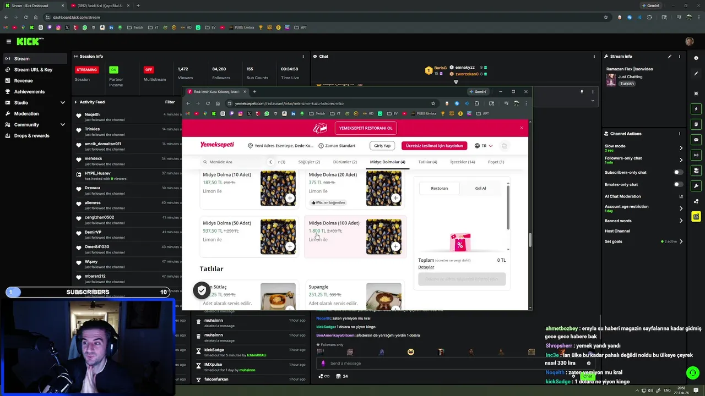The width and height of the screenshot is (705, 396).
Task: Toggle Emotes-only chat switch
Action: pyautogui.click(x=679, y=184)
